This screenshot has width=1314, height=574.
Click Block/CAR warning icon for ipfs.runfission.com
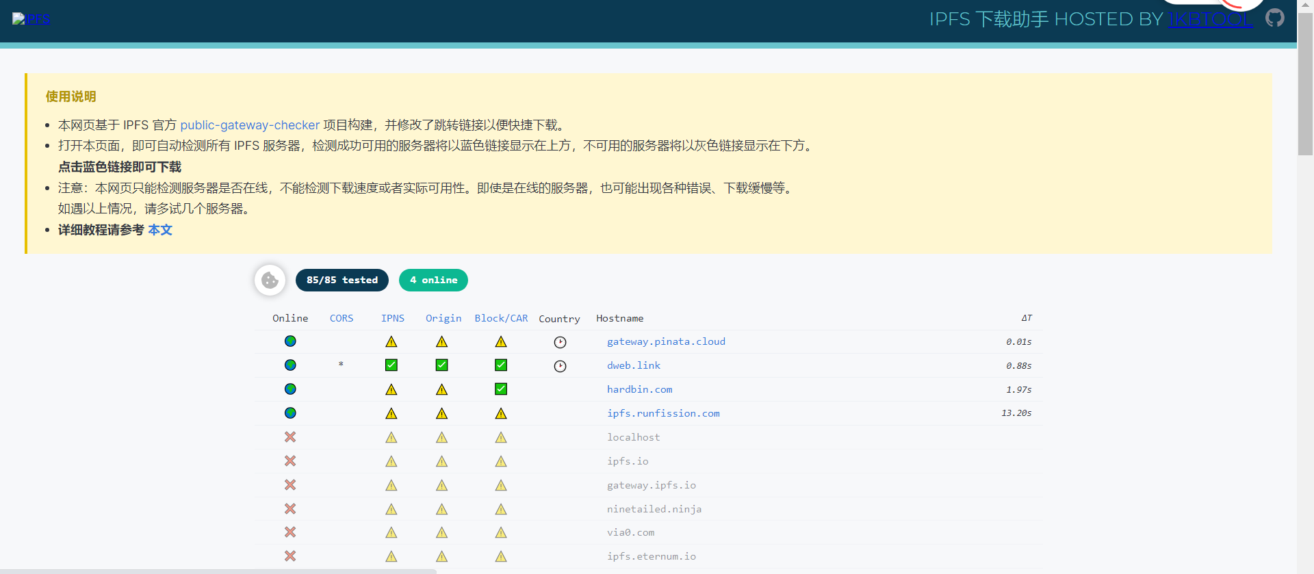point(501,413)
